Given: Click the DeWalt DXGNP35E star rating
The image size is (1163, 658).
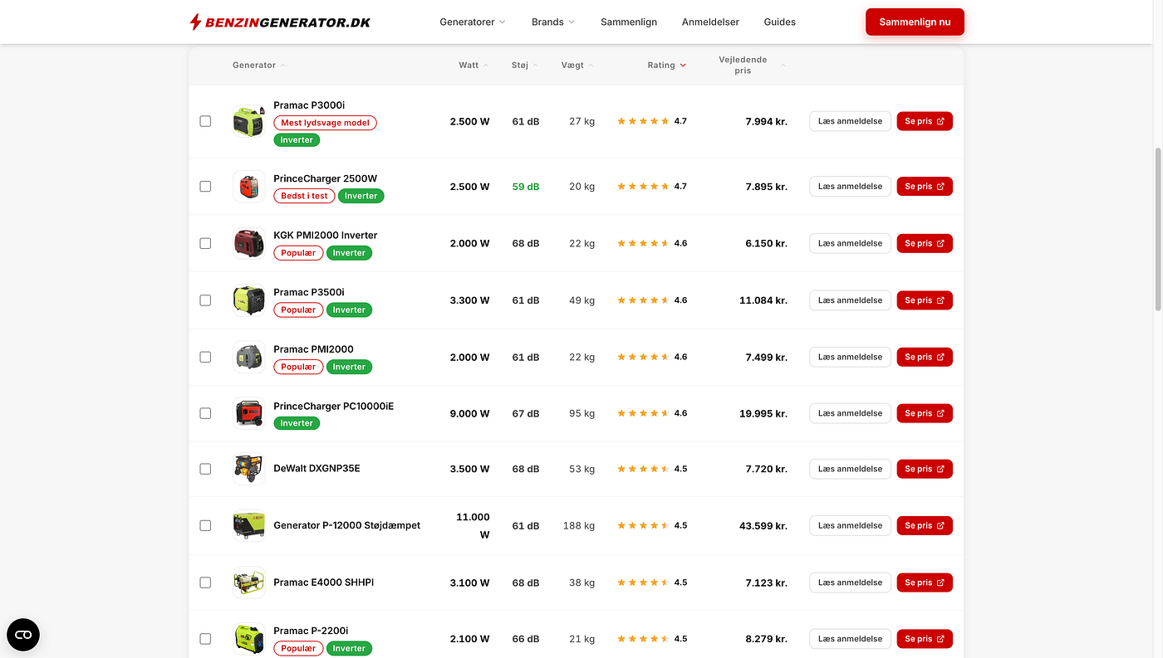Looking at the screenshot, I should [643, 469].
